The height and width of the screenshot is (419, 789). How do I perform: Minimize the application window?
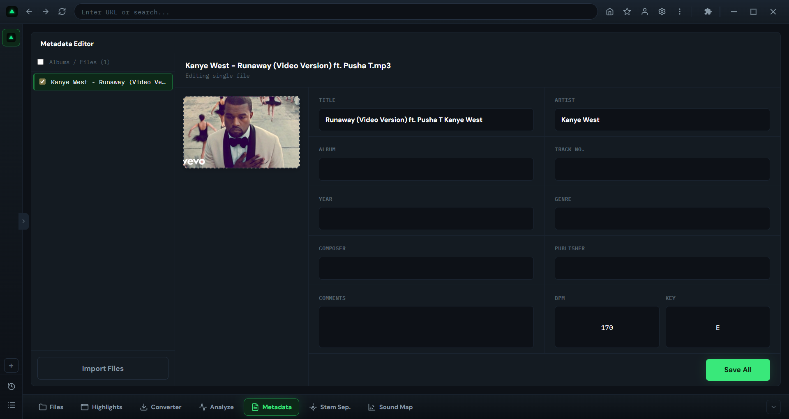pyautogui.click(x=734, y=12)
